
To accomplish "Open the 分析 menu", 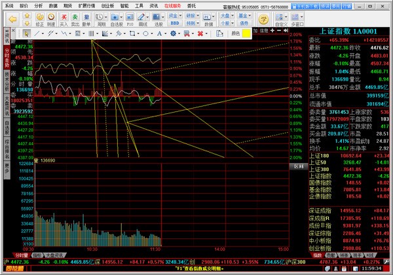I will click(x=39, y=4).
